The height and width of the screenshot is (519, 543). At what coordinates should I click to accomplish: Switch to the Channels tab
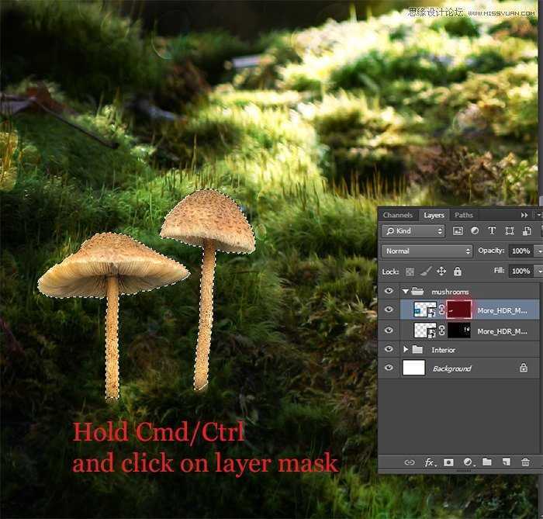(x=397, y=215)
